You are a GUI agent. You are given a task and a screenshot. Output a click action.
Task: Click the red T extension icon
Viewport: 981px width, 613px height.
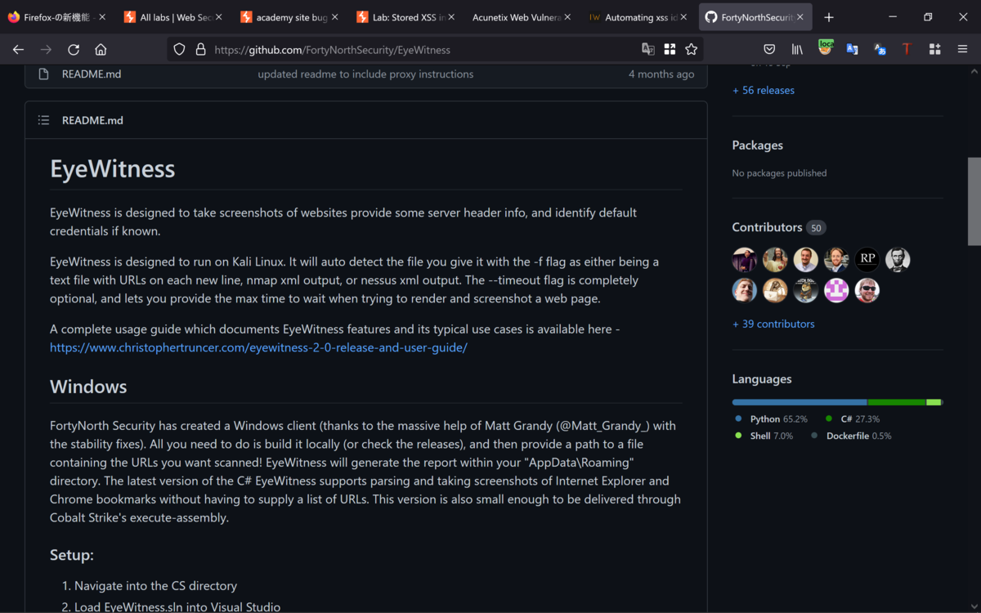907,49
